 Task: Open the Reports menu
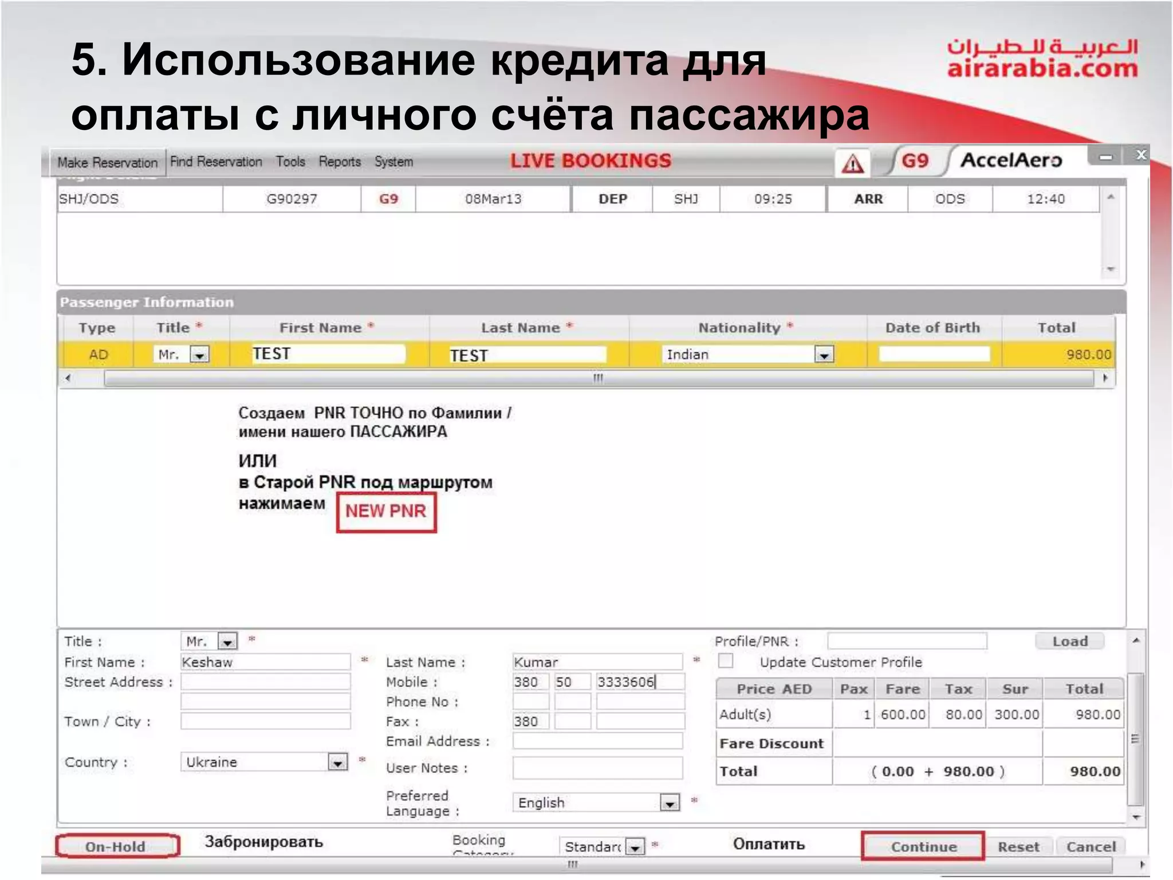click(x=340, y=162)
